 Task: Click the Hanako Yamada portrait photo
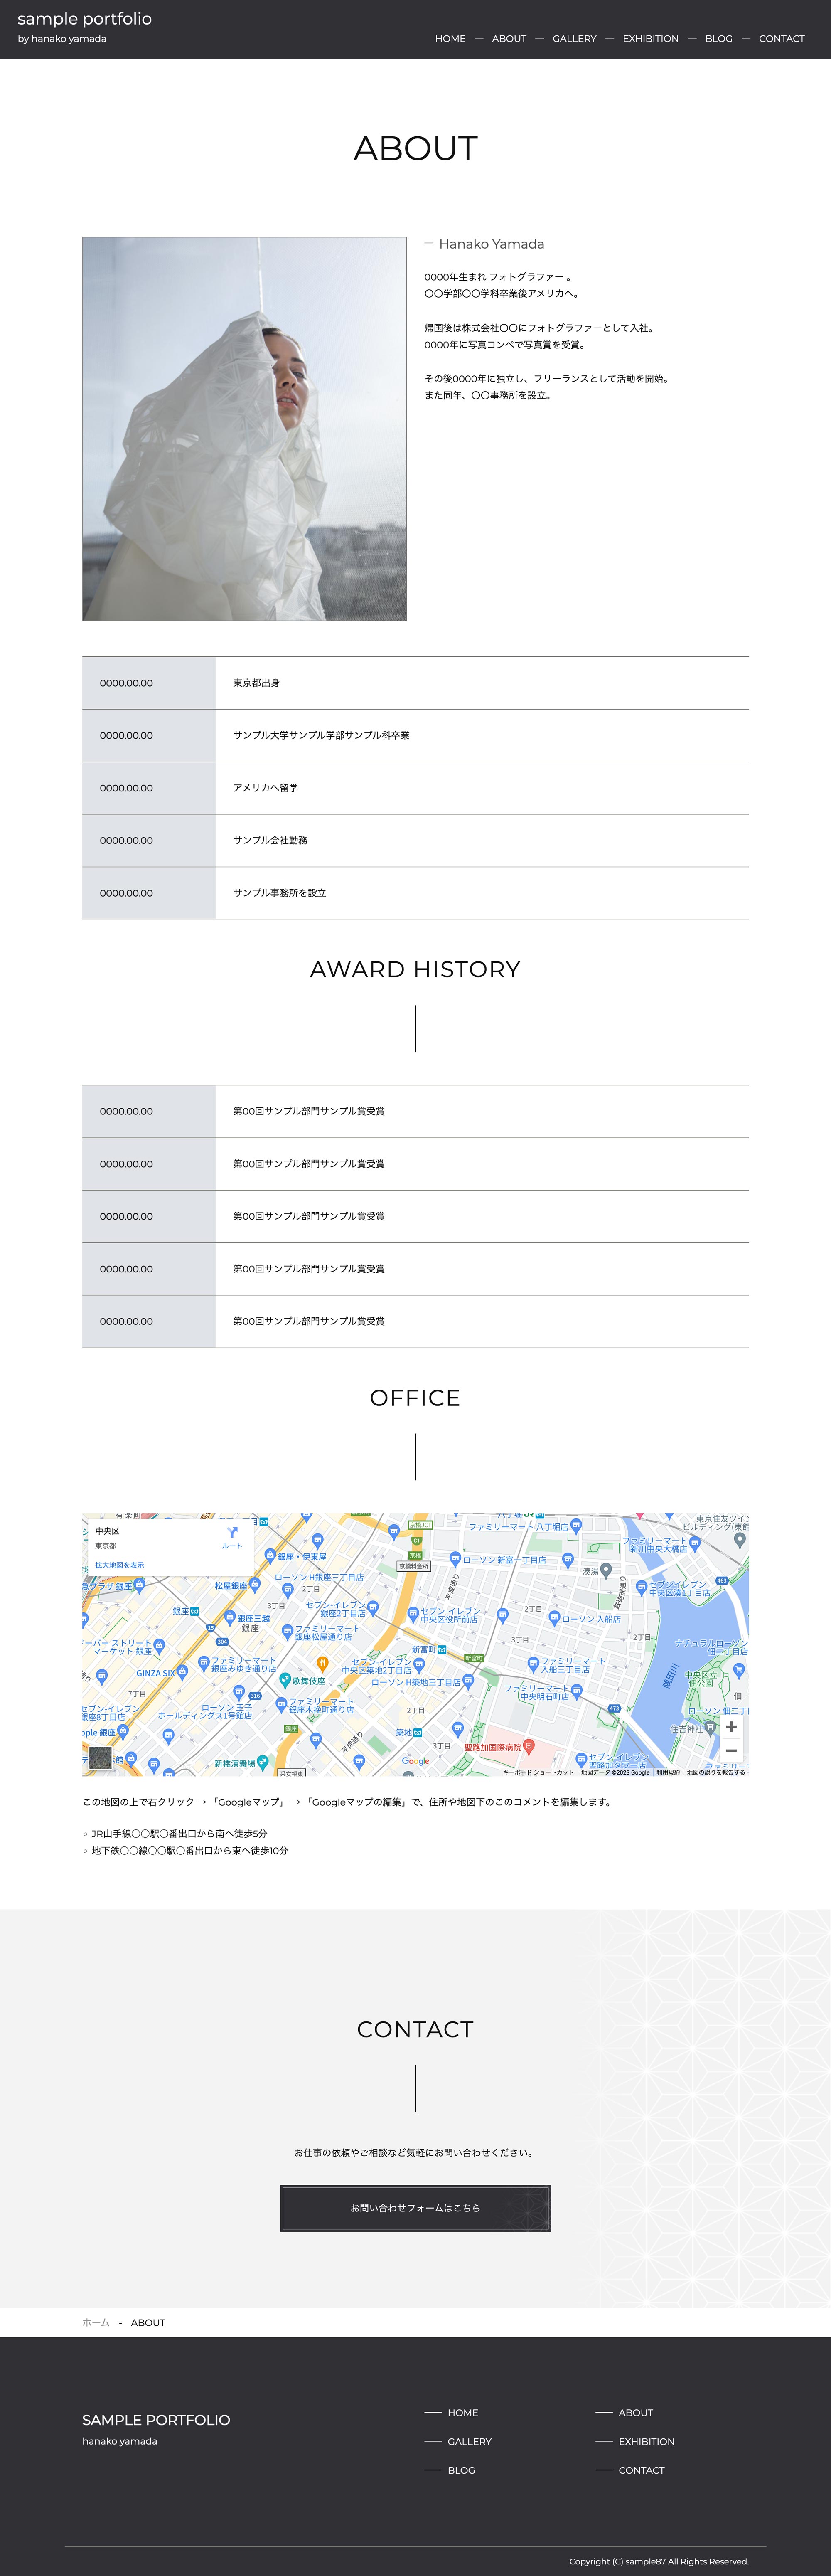coord(244,429)
